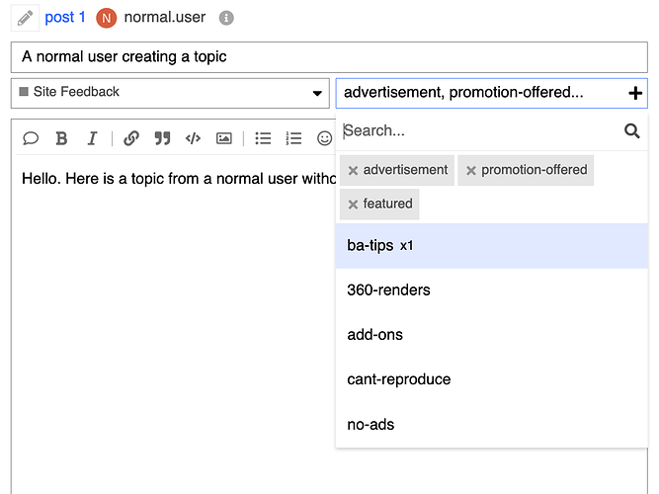Toggle bold formatting
The height and width of the screenshot is (494, 659).
62,138
